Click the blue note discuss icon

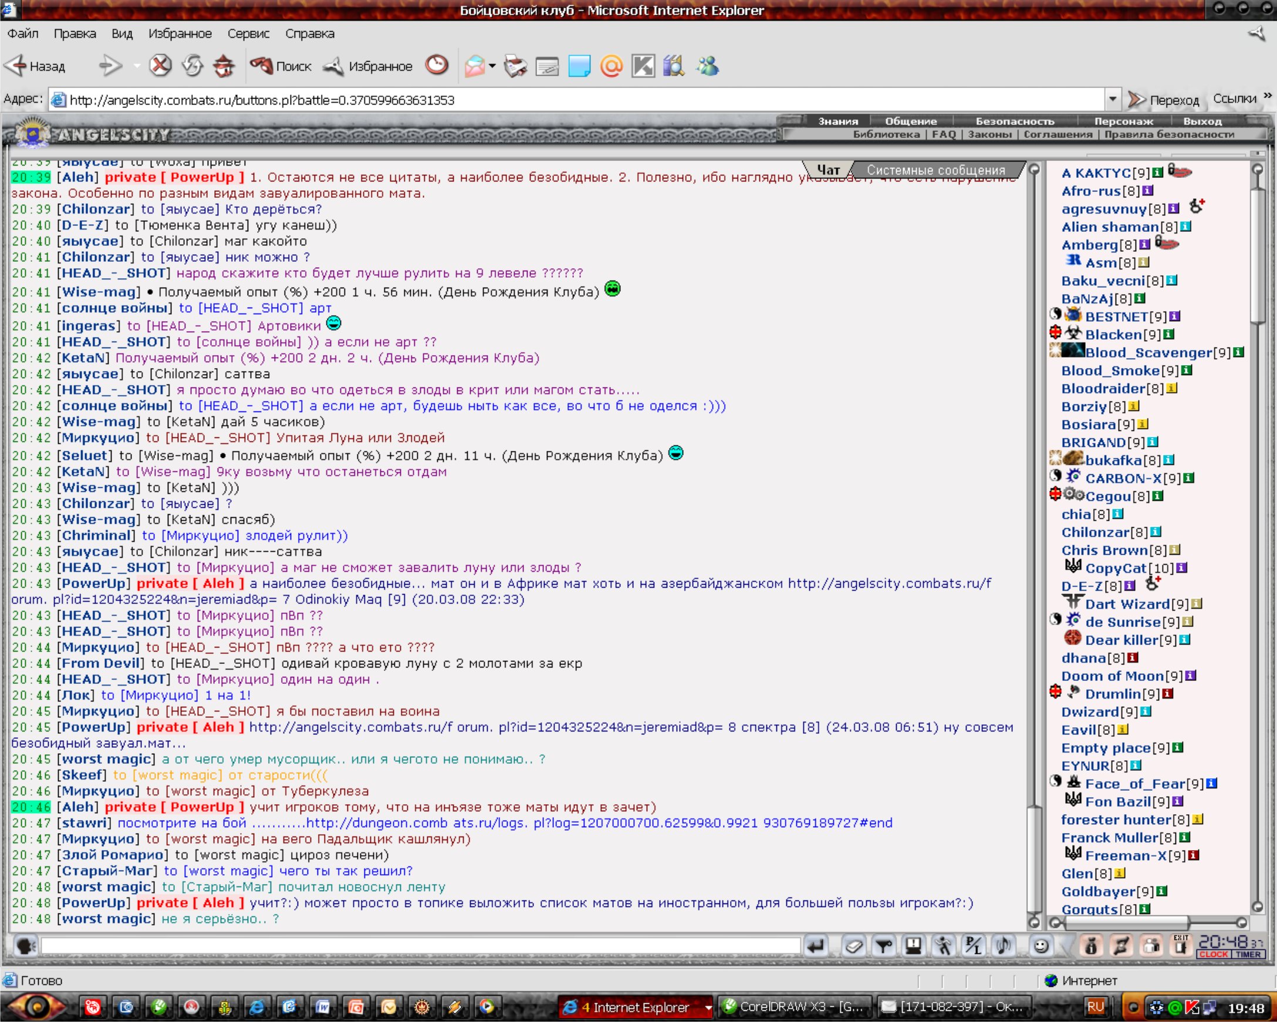[579, 66]
